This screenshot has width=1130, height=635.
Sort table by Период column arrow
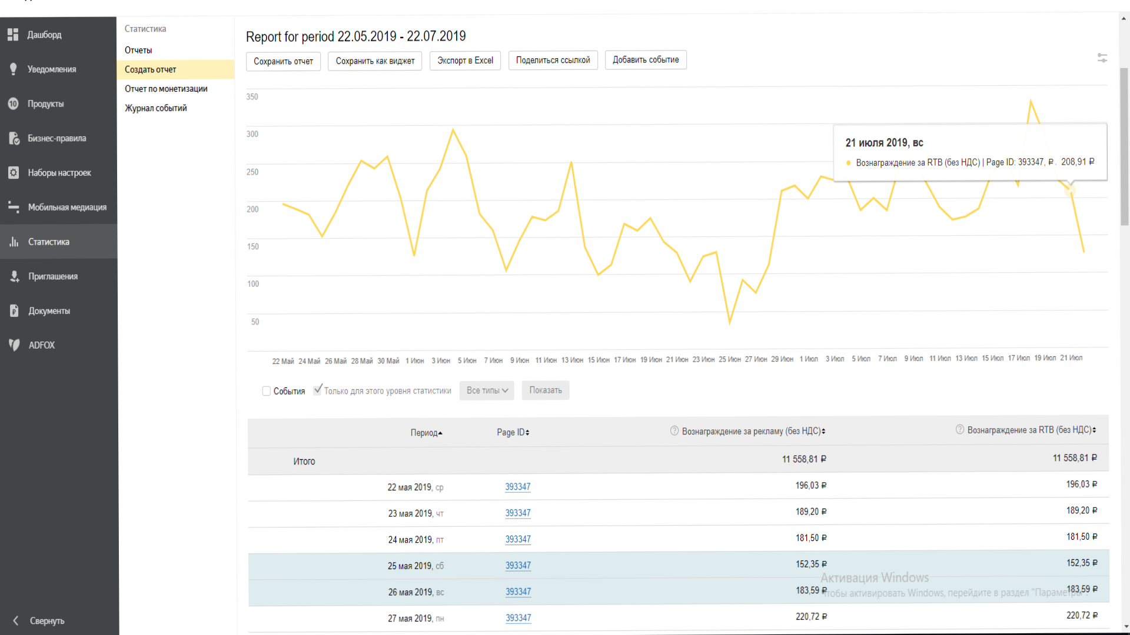[440, 433]
